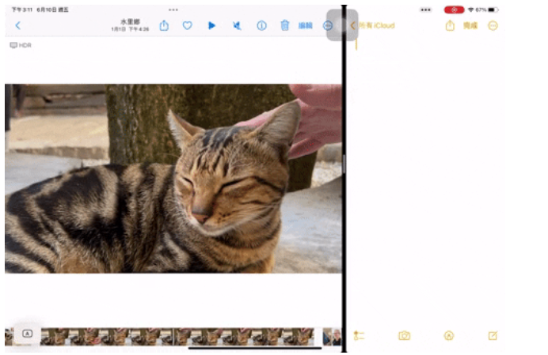The image size is (548, 355).
Task: Share the current note
Action: (x=450, y=25)
